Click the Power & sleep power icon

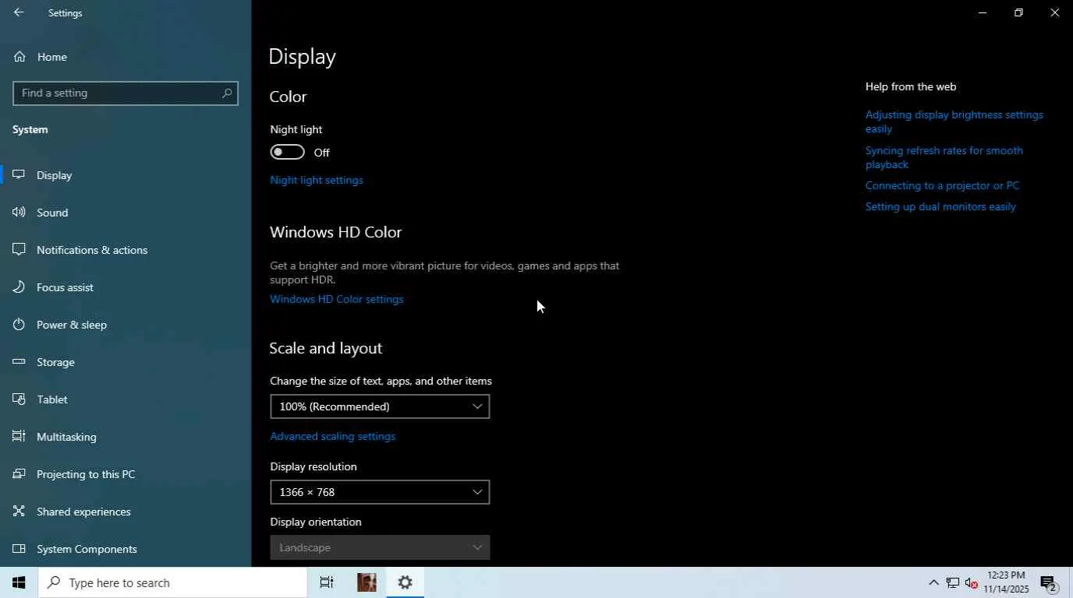tap(19, 325)
